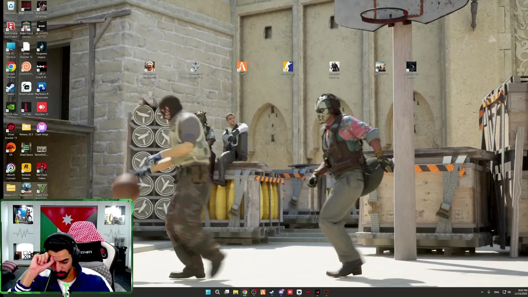Open the FiveM desktop shortcut
This screenshot has height=297, width=528.
click(242, 68)
